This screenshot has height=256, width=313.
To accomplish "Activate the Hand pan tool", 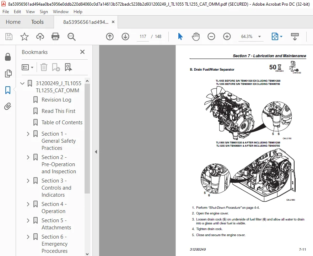I will click(x=196, y=37).
